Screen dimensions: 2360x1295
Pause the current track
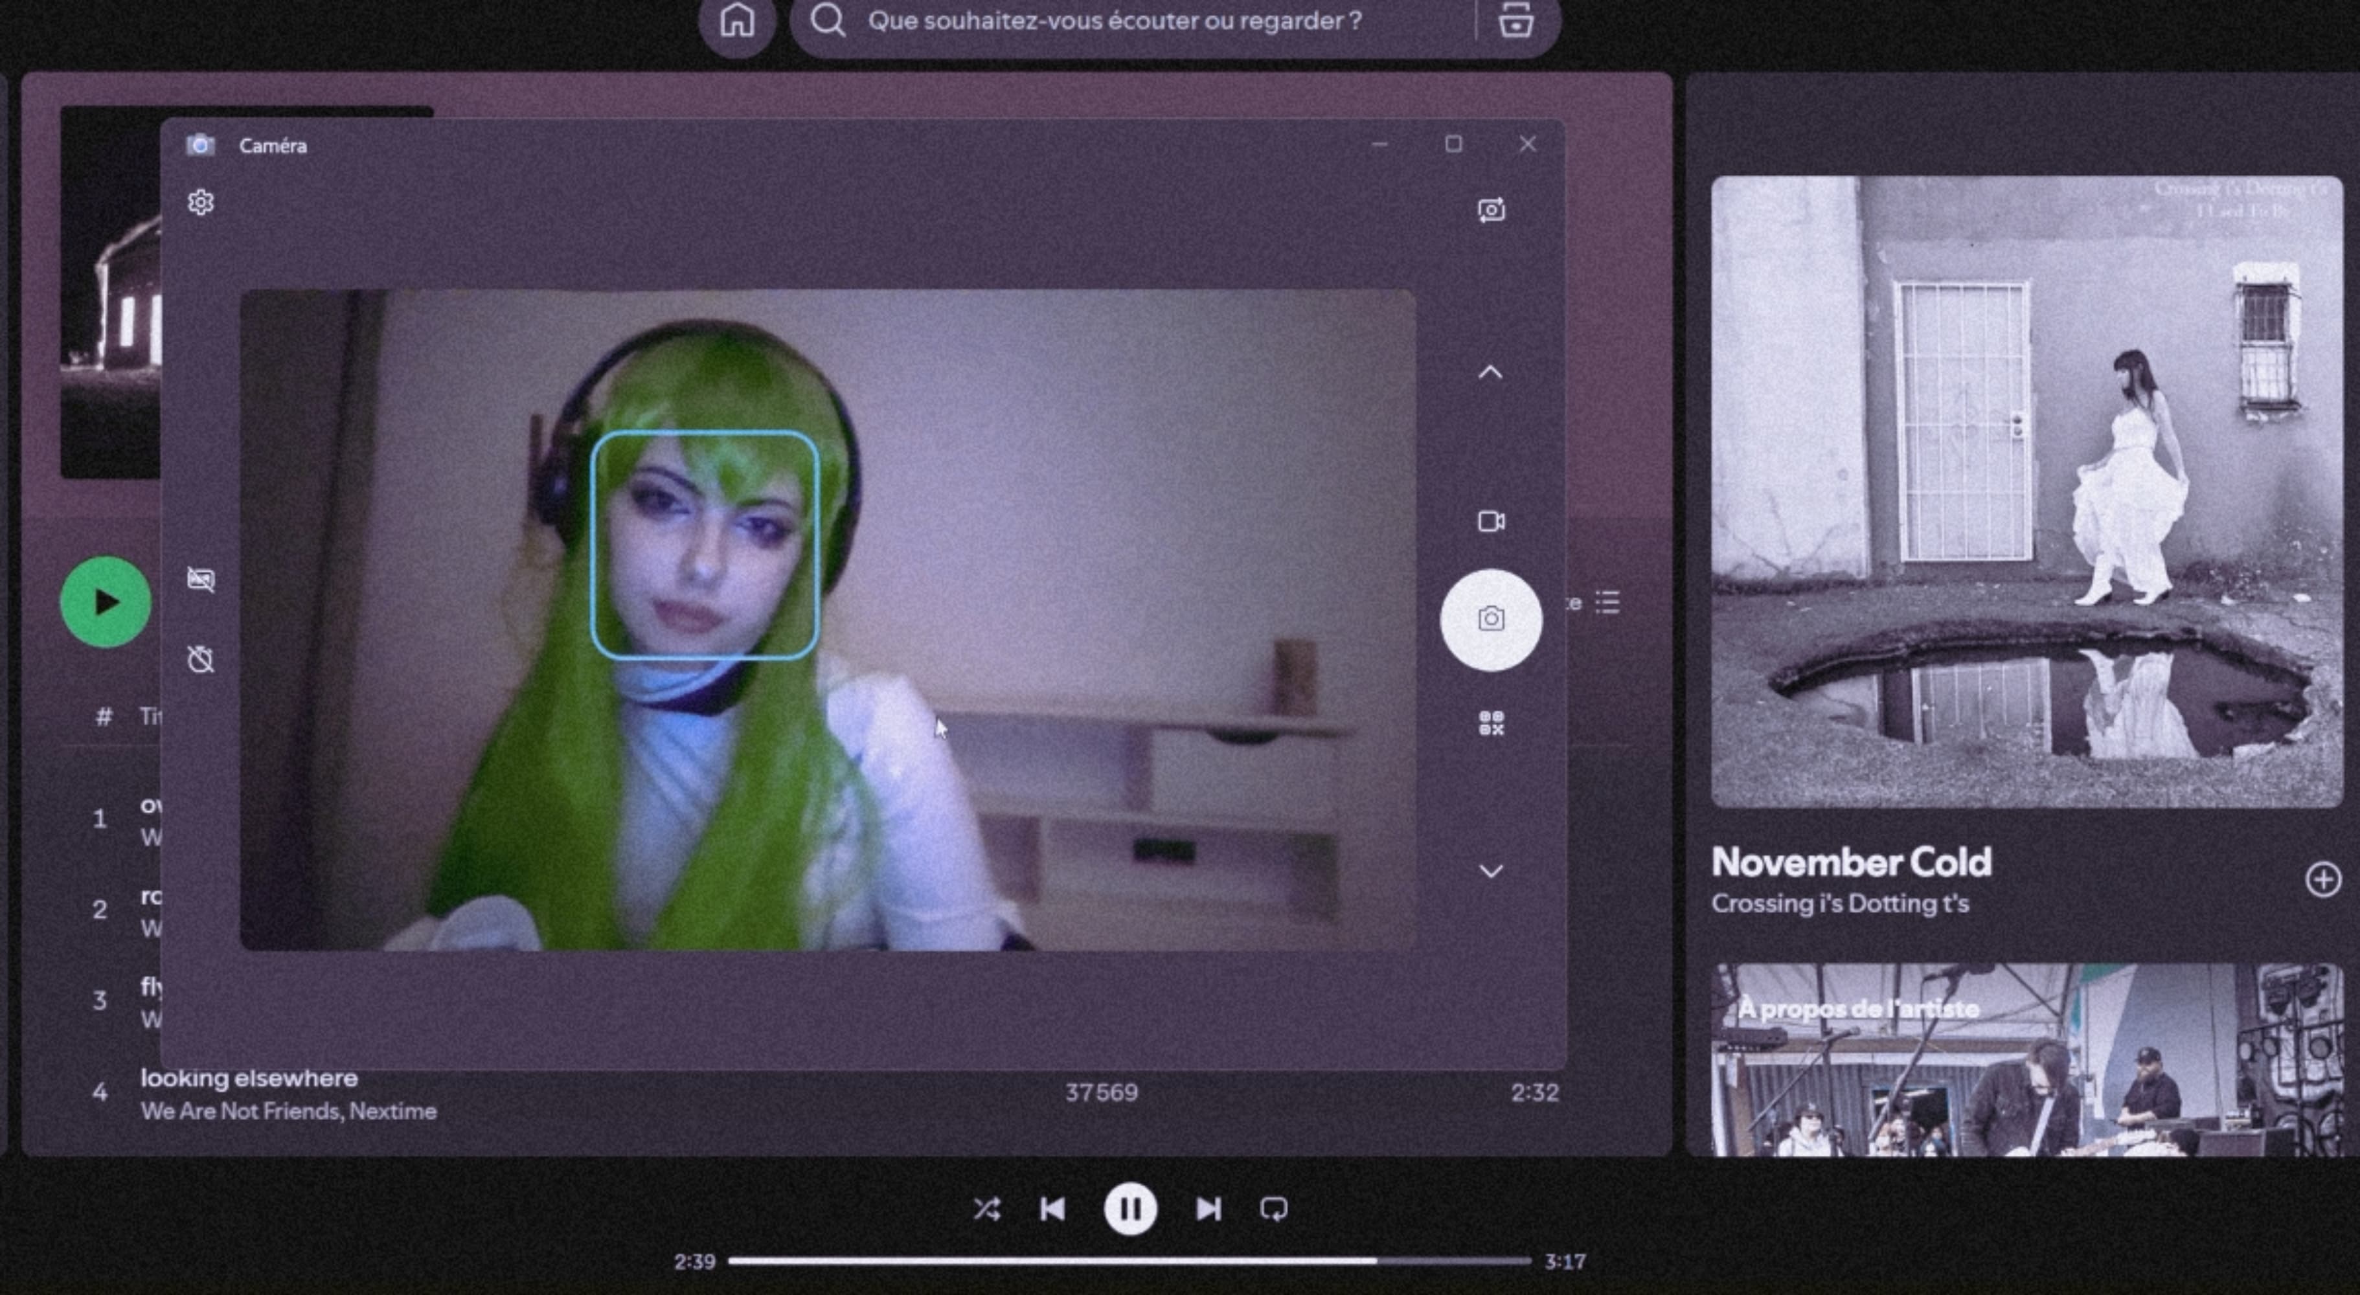pyautogui.click(x=1129, y=1209)
